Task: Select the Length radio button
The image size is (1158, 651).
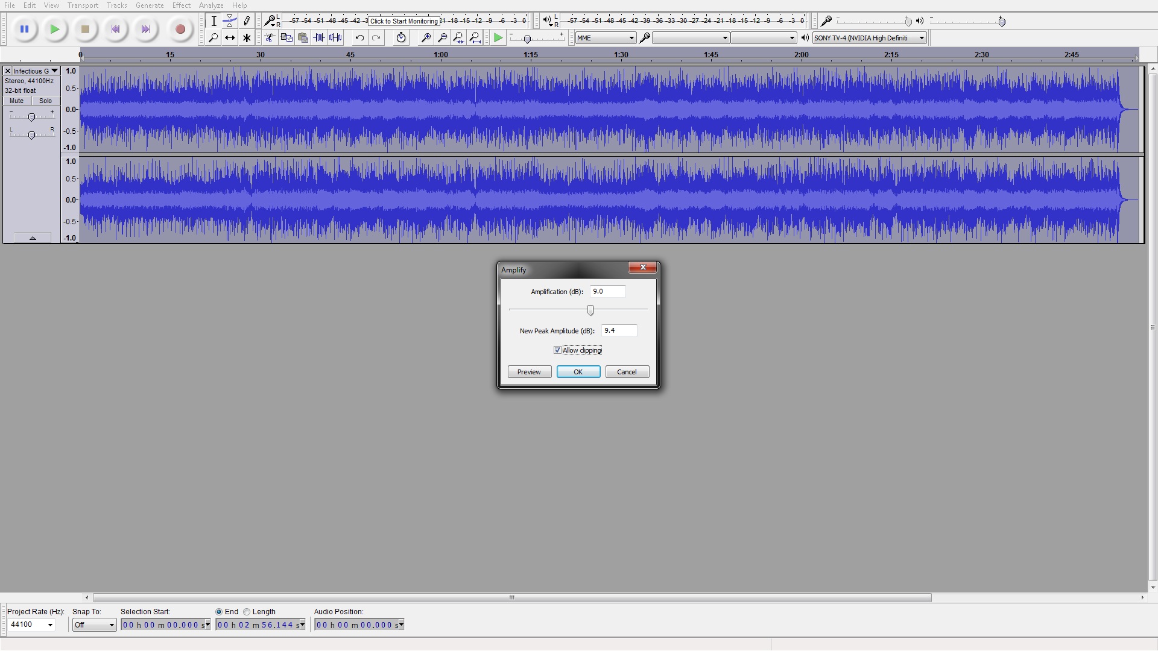Action: coord(247,612)
